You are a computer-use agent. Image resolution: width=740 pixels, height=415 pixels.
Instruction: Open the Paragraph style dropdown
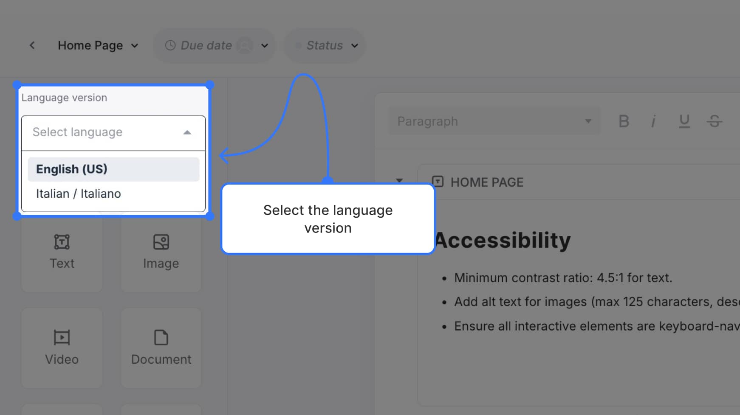point(494,121)
